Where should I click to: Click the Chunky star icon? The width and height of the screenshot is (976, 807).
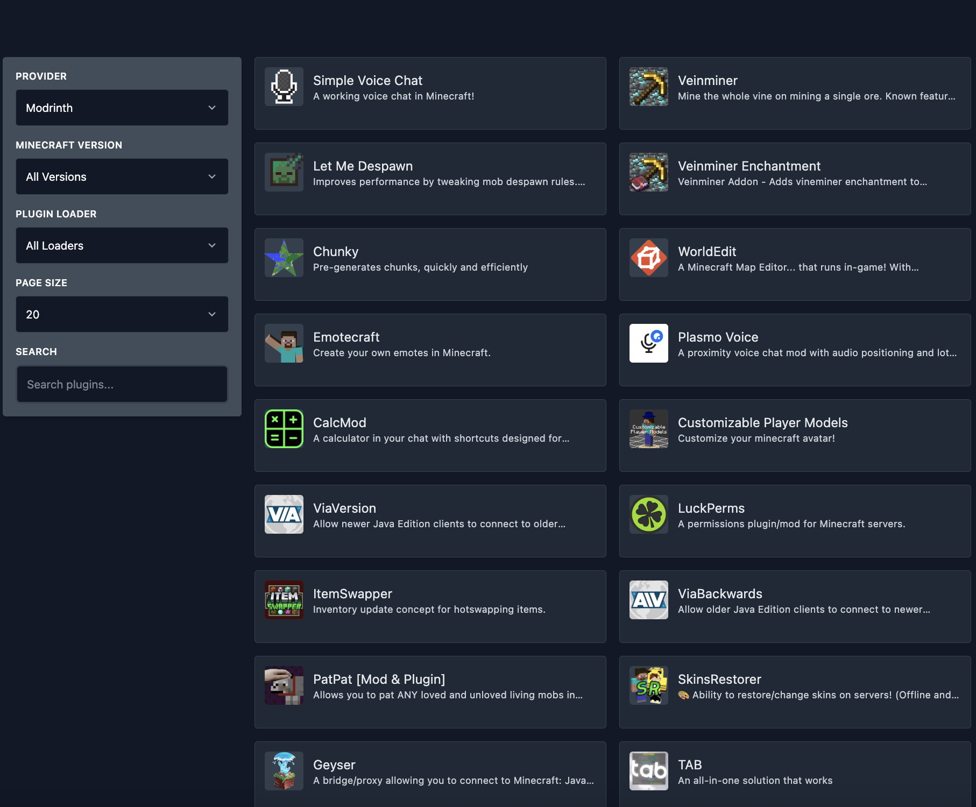click(x=284, y=258)
